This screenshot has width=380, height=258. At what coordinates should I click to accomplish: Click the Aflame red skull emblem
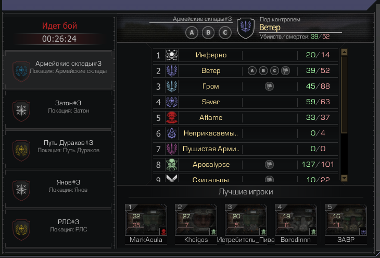coord(172,117)
